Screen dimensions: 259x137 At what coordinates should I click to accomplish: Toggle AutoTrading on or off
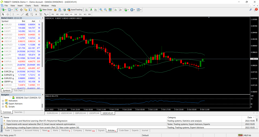pos(75,10)
